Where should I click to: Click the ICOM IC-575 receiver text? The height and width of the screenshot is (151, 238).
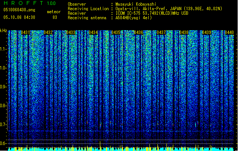pos(152,13)
